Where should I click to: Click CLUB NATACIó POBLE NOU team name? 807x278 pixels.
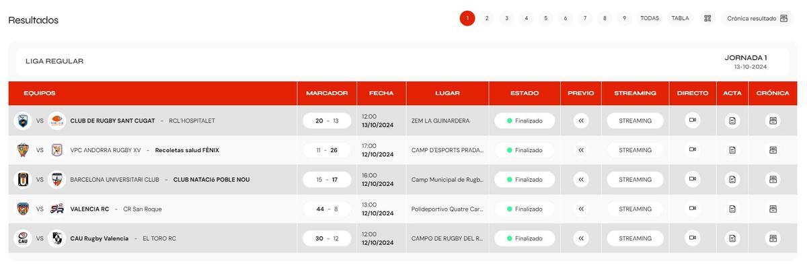pyautogui.click(x=211, y=180)
